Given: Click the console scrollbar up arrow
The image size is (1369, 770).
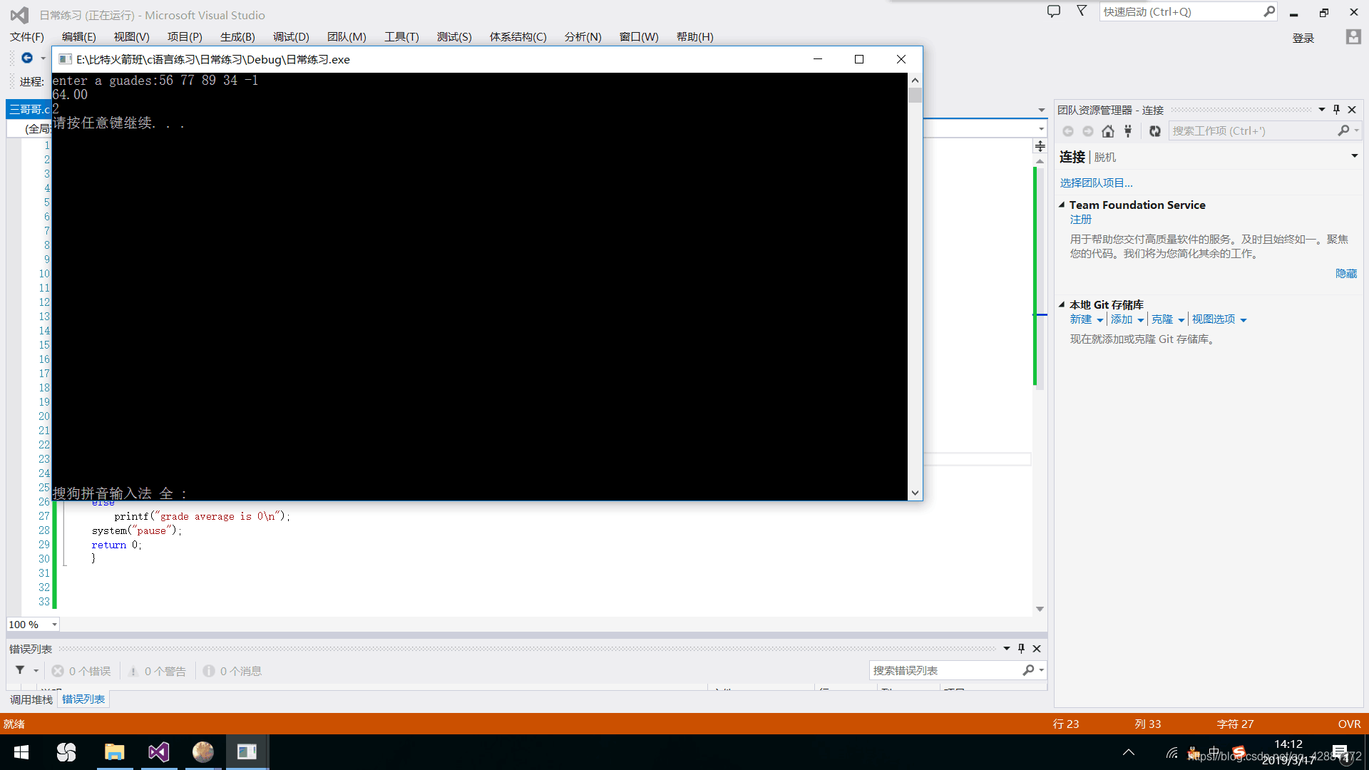Looking at the screenshot, I should pos(915,81).
